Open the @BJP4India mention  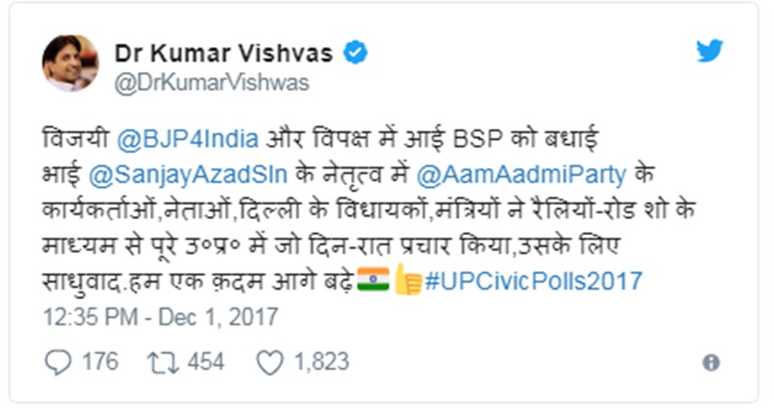(189, 143)
